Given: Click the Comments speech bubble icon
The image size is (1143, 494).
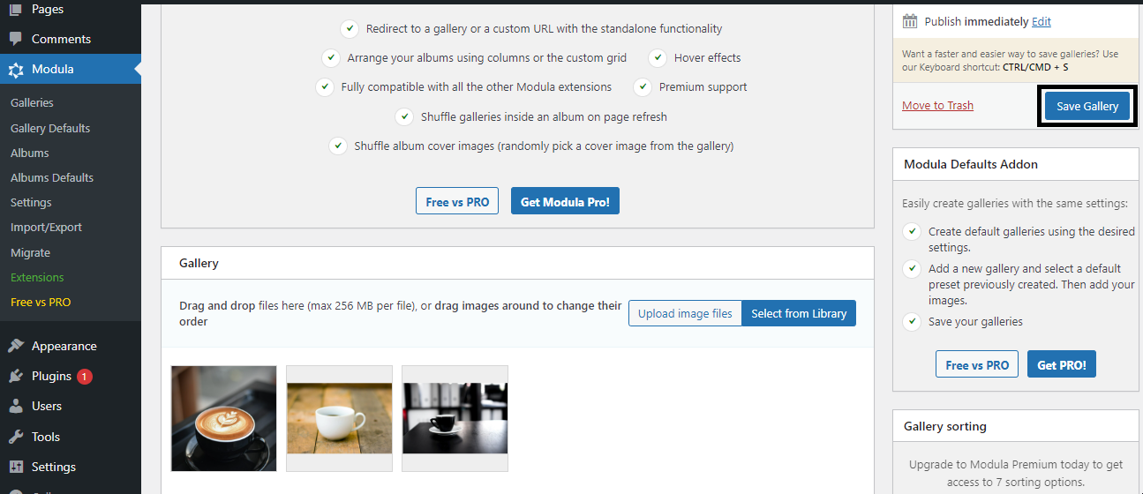Looking at the screenshot, I should pyautogui.click(x=16, y=39).
